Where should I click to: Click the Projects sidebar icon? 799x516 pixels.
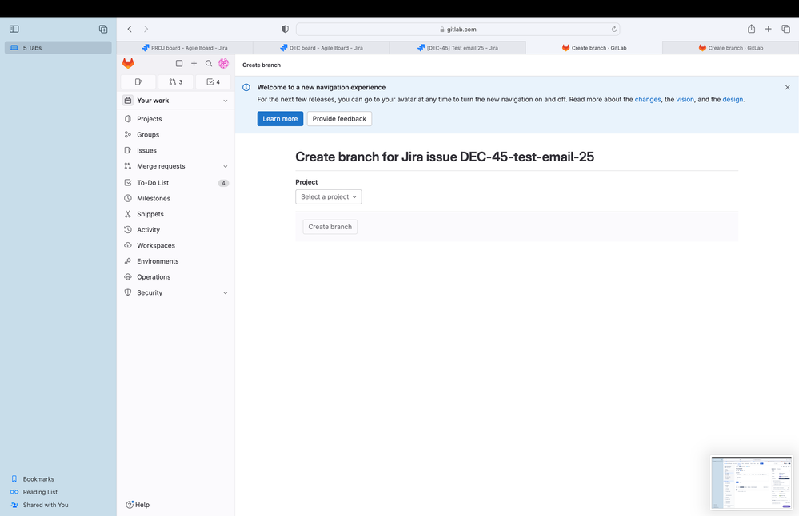pos(128,118)
